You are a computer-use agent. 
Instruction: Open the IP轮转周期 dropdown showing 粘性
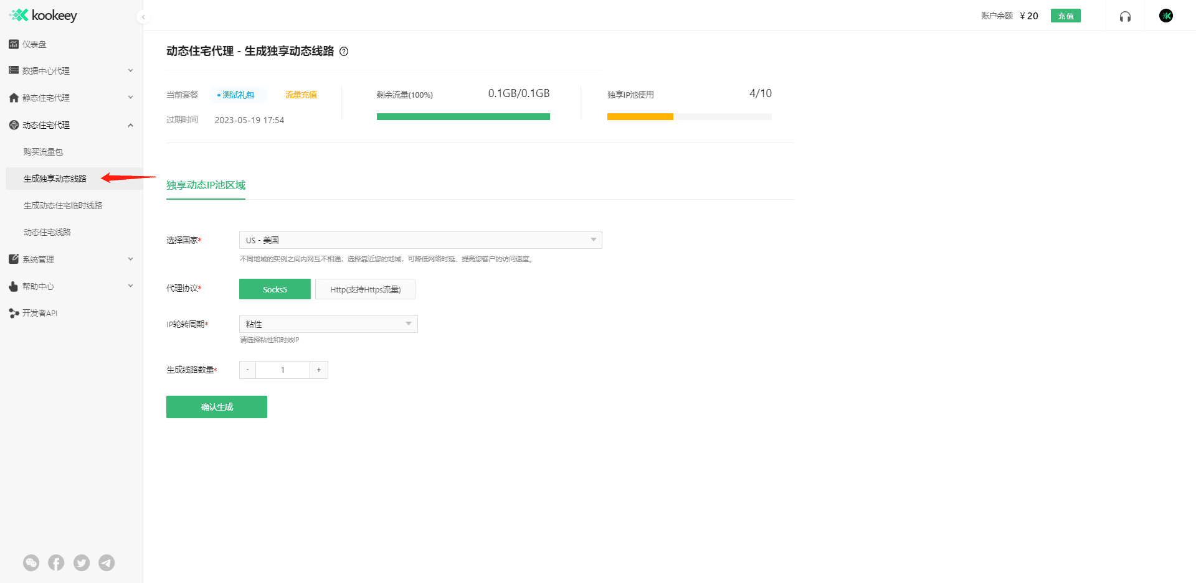point(328,324)
